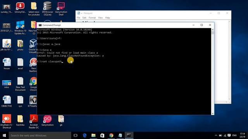Open the syn file on desktop
The image size is (248, 139).
tap(20, 101)
